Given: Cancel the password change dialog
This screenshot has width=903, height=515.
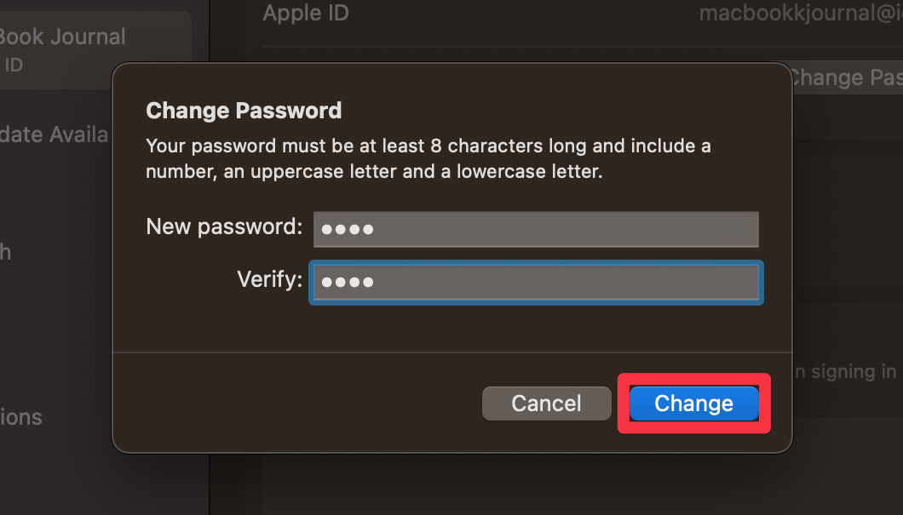Looking at the screenshot, I should coord(546,403).
